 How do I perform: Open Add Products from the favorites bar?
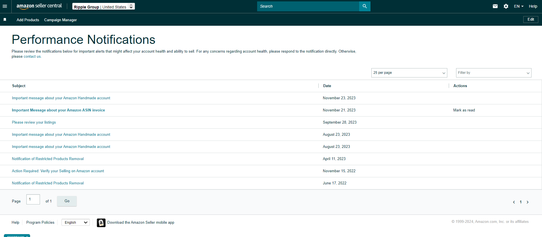point(28,20)
